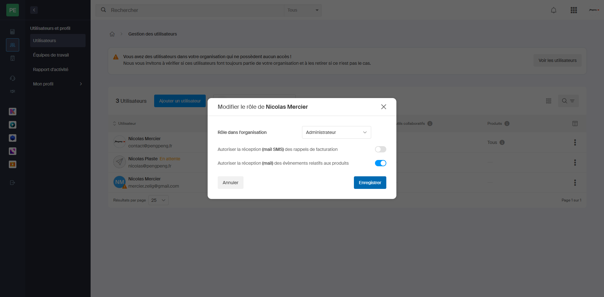Click the 3 Utilisateurs heading
The width and height of the screenshot is (604, 297).
coord(131,101)
